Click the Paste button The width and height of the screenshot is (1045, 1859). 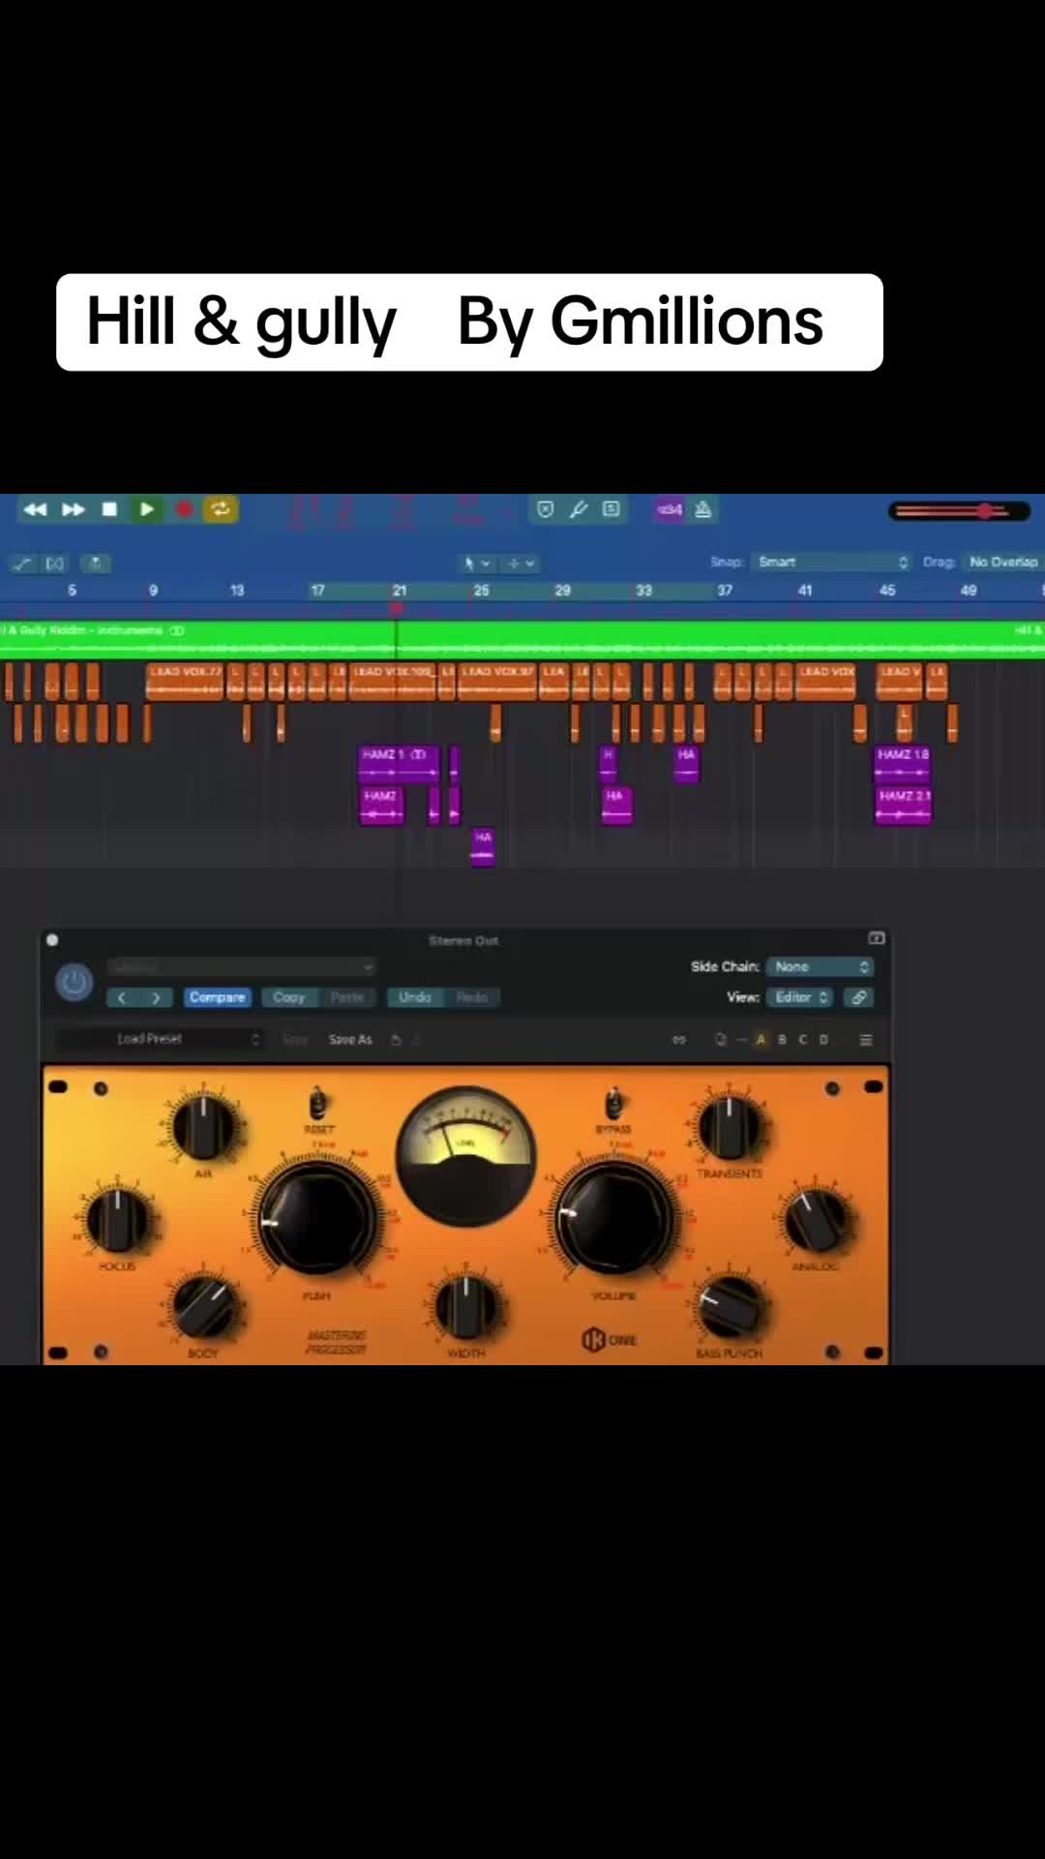[346, 997]
